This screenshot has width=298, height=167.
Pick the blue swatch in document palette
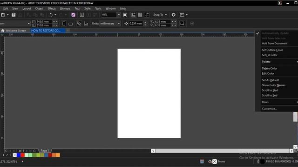pyautogui.click(x=19, y=155)
